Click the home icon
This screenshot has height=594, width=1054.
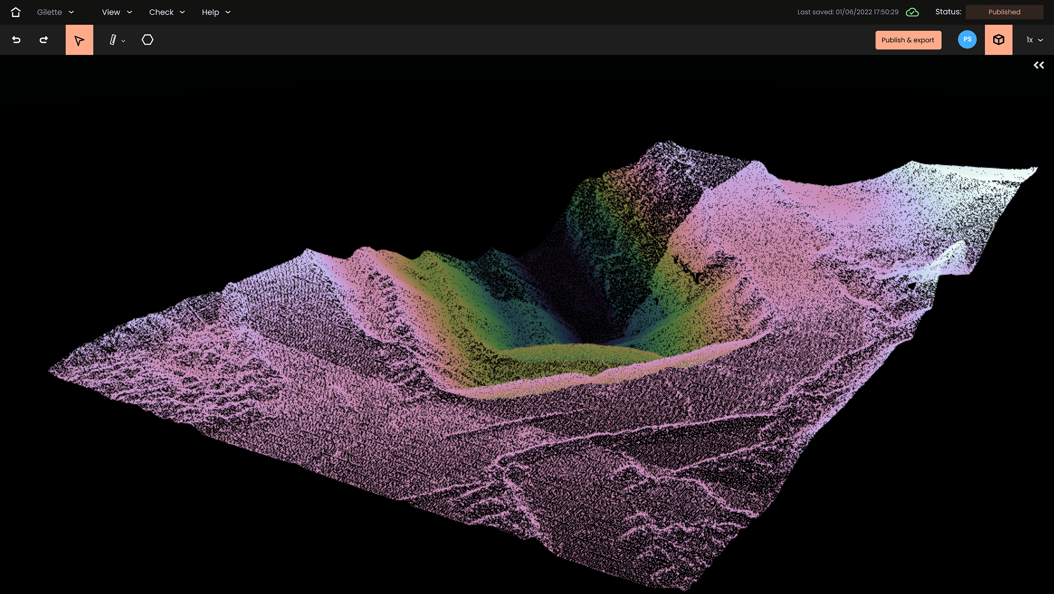pos(16,12)
